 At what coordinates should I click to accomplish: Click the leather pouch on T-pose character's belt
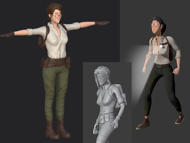point(45,63)
